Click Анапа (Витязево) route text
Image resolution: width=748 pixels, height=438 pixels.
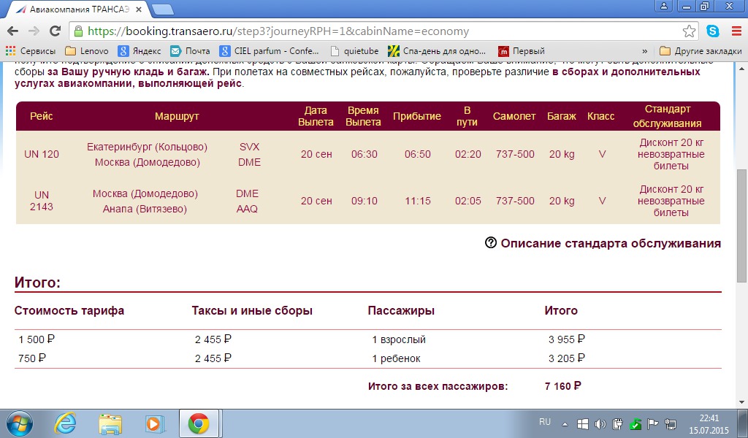(145, 209)
